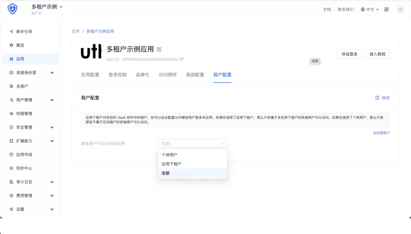The height and width of the screenshot is (234, 411).
Task: Open the 多租户示例 user pool switcher
Action: point(47,7)
